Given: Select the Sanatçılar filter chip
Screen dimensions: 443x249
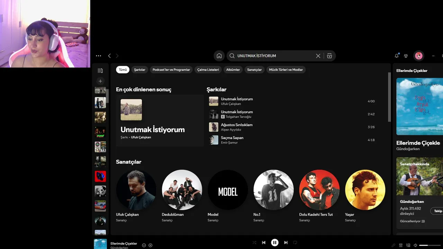Looking at the screenshot, I should point(254,70).
